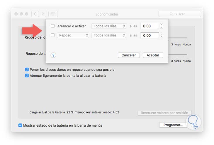Open the Todos los días dropdown for Arrancar
214x145 pixels.
click(x=109, y=26)
